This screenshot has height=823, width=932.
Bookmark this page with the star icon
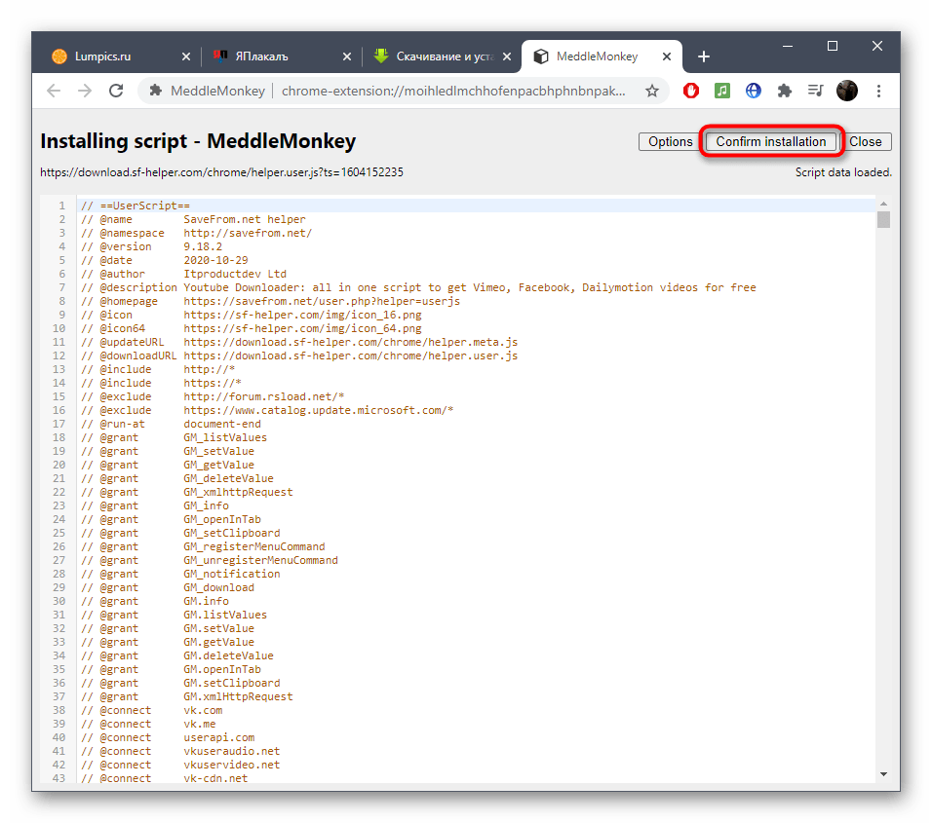click(652, 91)
